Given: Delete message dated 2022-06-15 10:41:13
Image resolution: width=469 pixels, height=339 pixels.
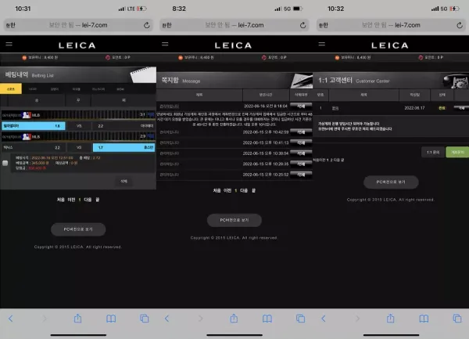Looking at the screenshot, I should point(301,142).
